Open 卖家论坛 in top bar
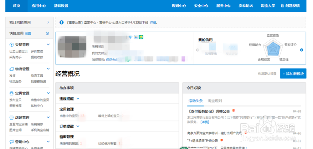The height and width of the screenshot is (149, 313). pyautogui.click(x=245, y=6)
